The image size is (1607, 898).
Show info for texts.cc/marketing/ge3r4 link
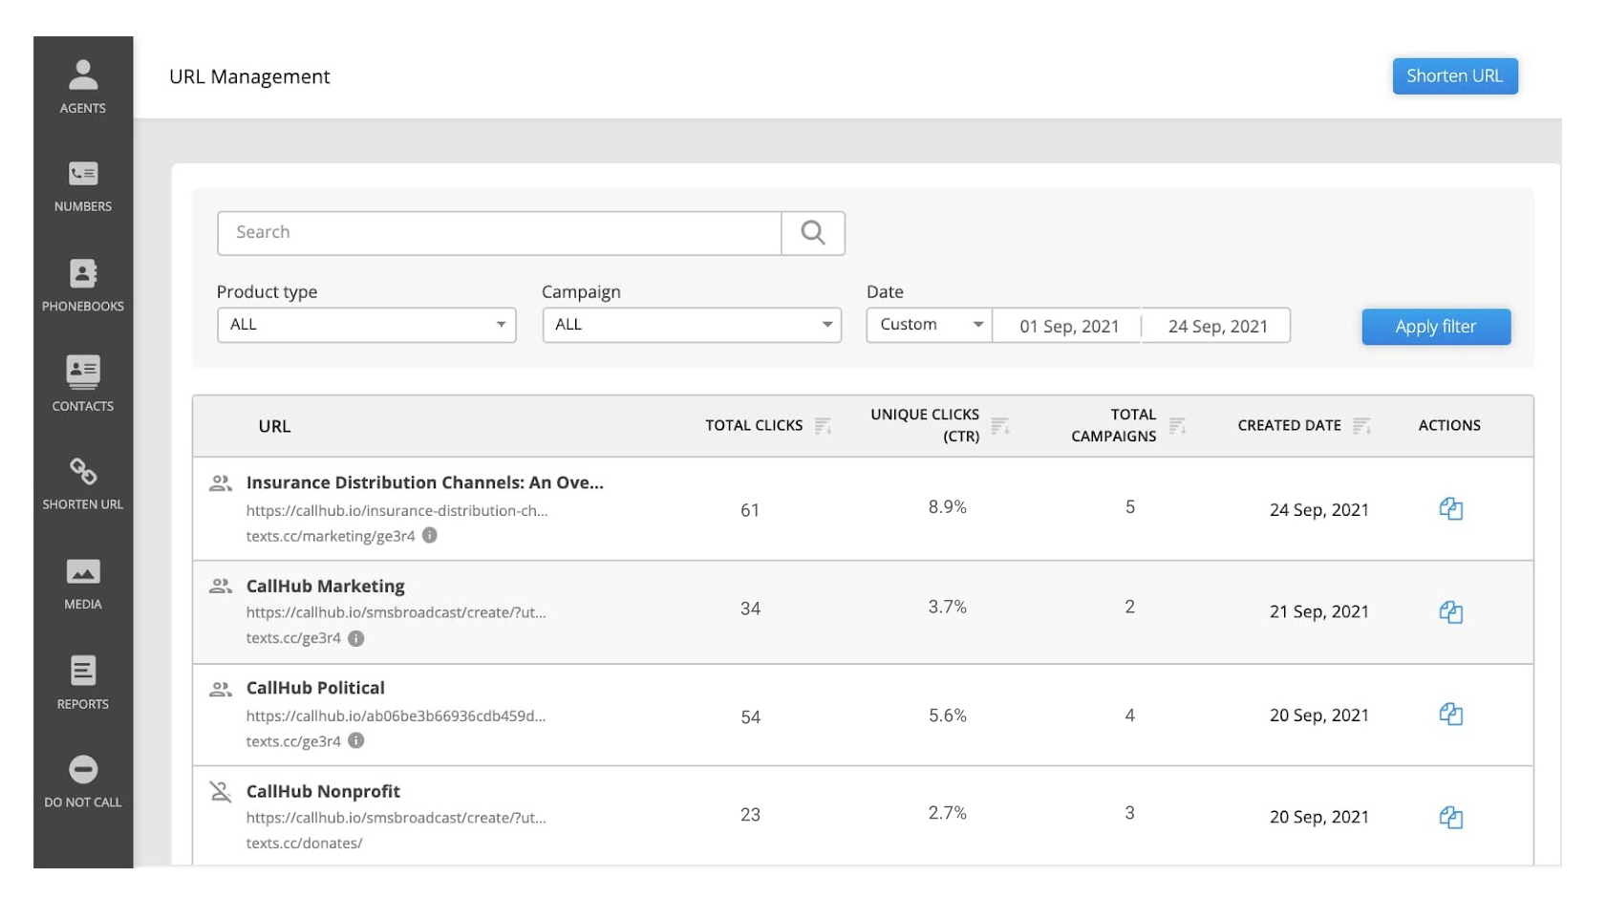tap(430, 535)
